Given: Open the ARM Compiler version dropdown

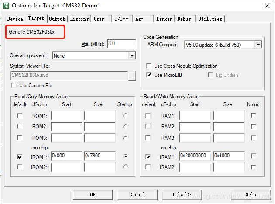Looking at the screenshot, I should click(x=258, y=45).
